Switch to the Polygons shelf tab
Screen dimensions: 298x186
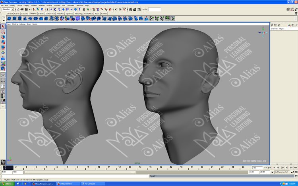click(33, 13)
